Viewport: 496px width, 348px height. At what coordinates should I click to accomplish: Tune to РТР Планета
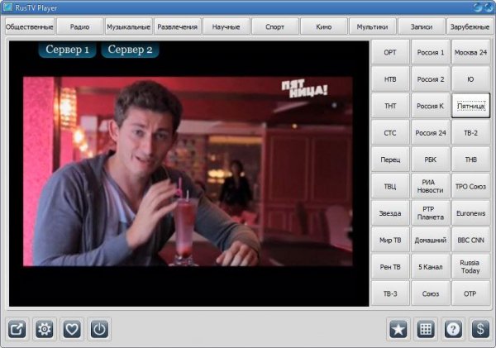pyautogui.click(x=431, y=213)
